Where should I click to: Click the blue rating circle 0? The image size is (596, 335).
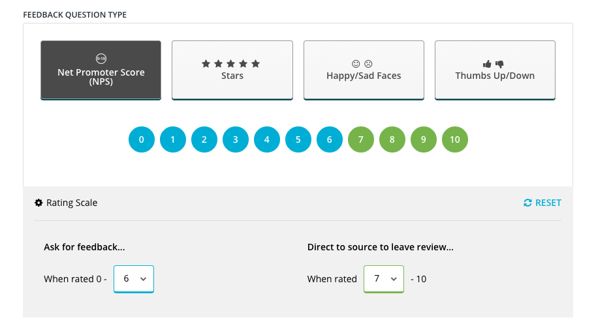[142, 139]
